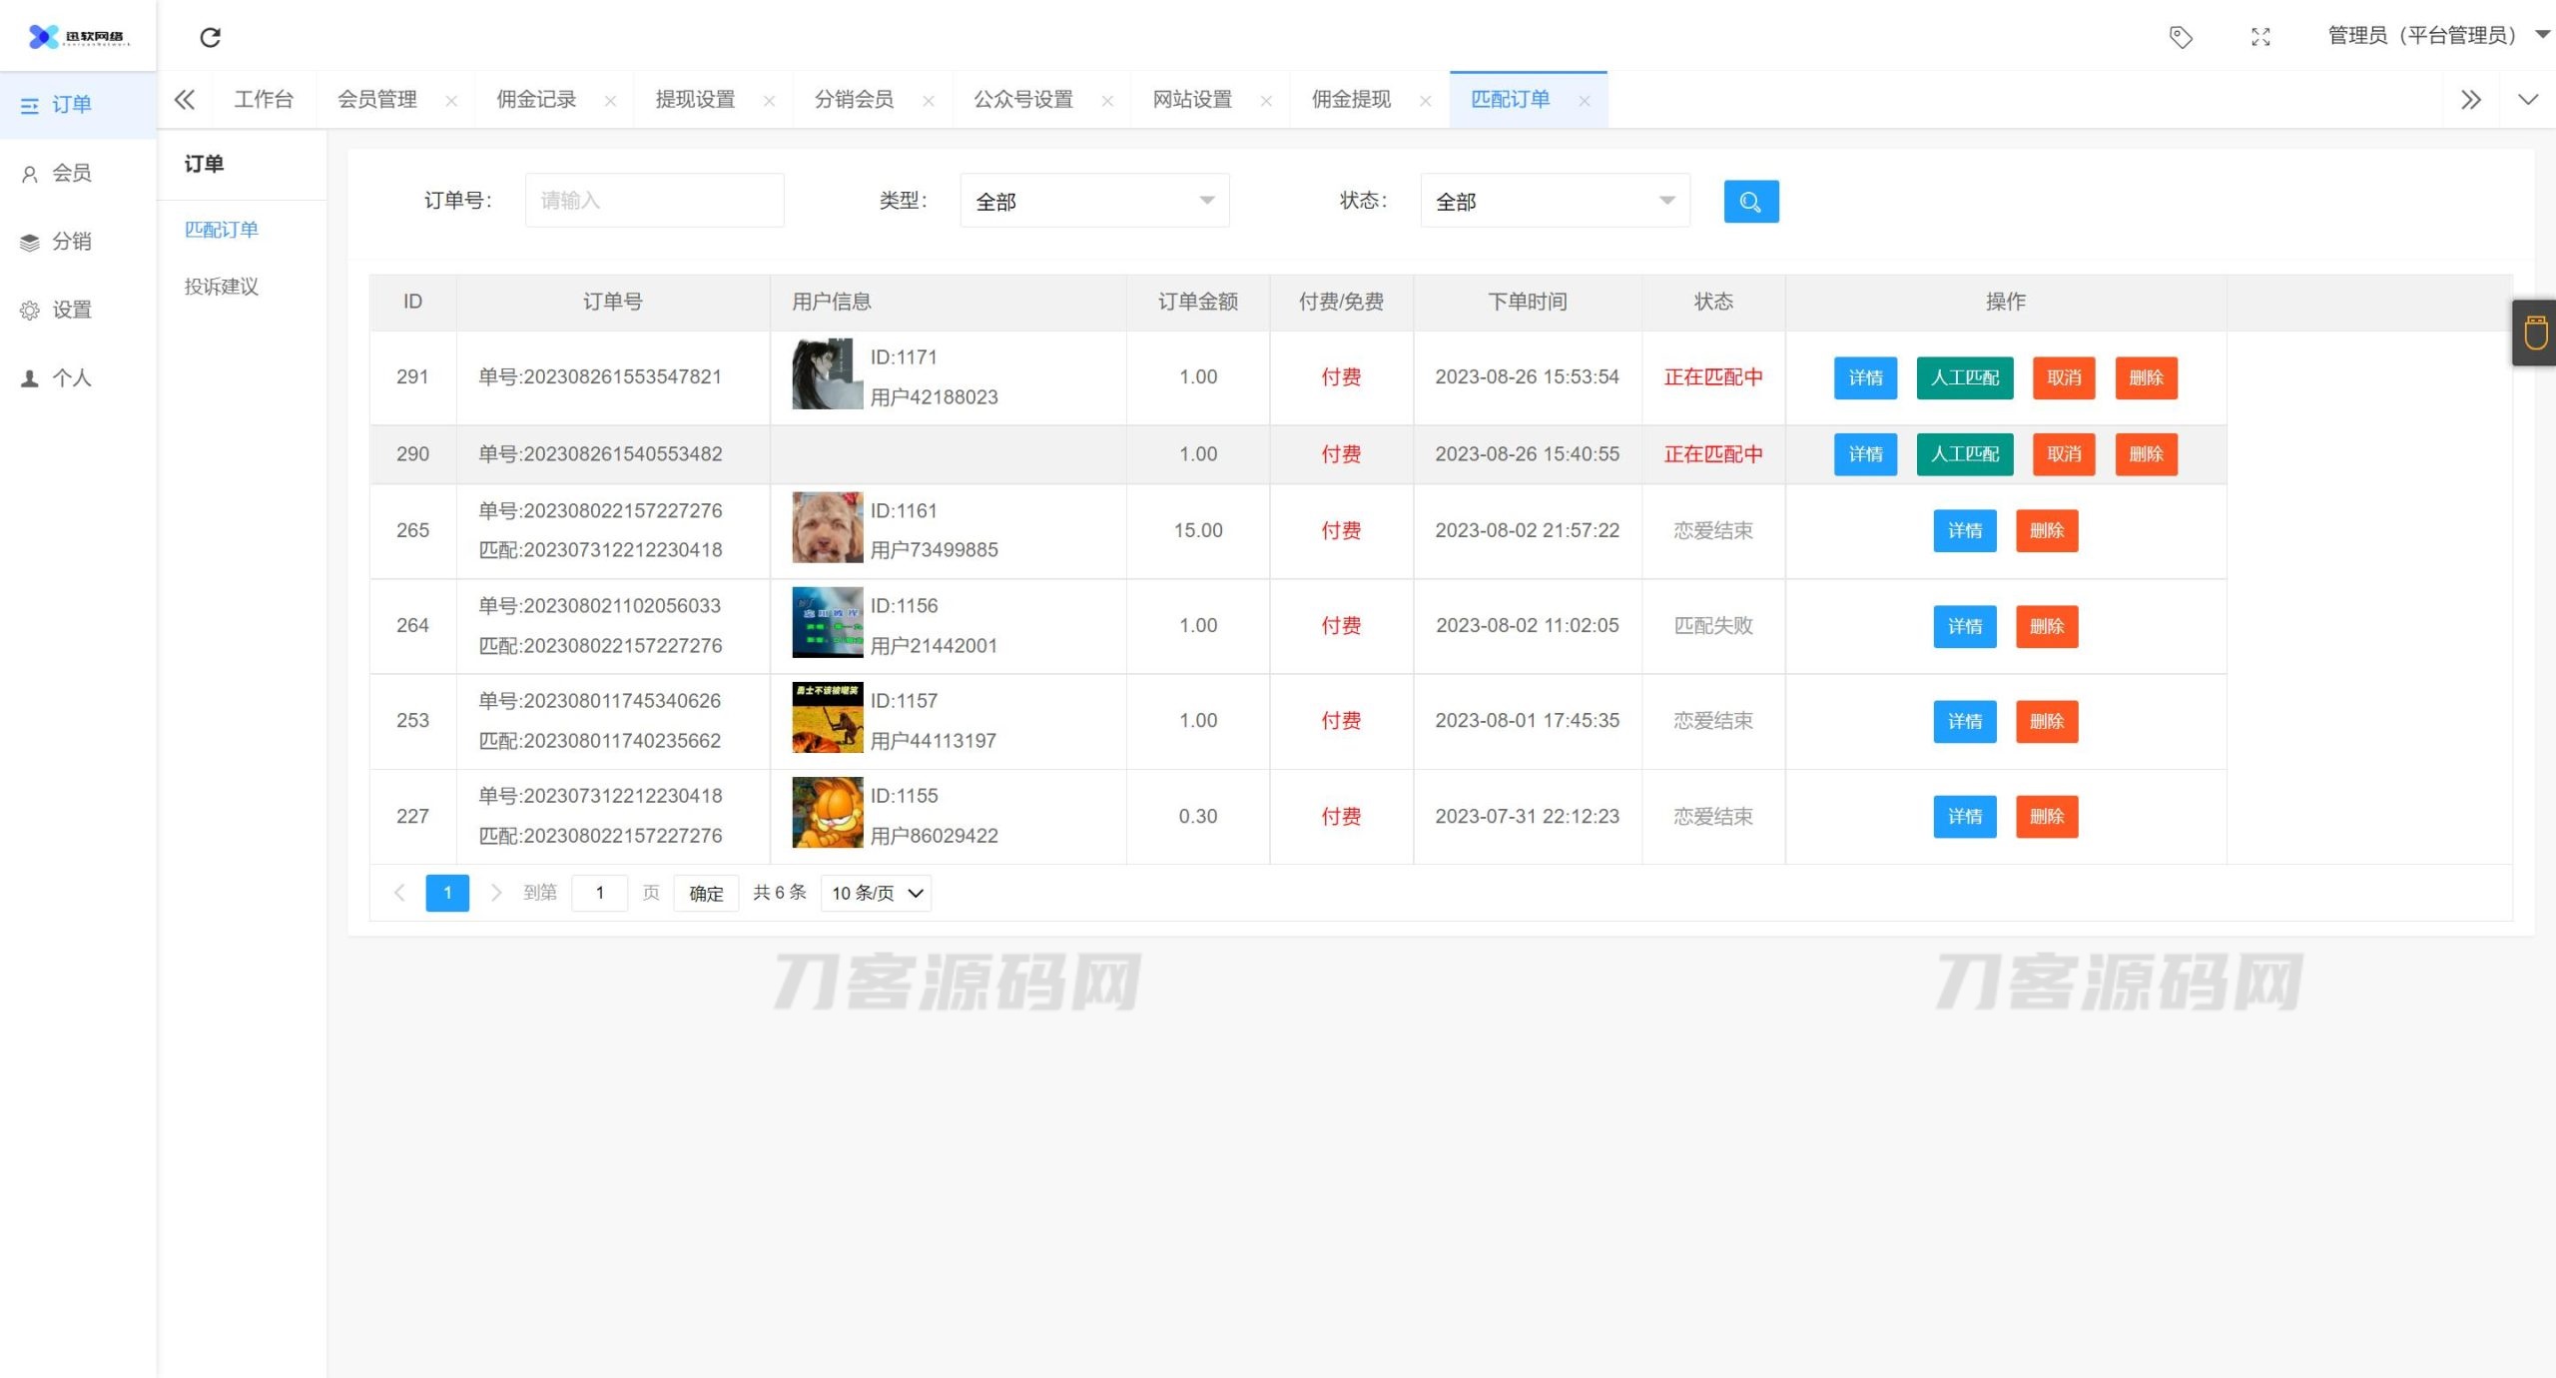Image resolution: width=2556 pixels, height=1378 pixels.
Task: Click 人工匹配 for order 291
Action: 1964,377
